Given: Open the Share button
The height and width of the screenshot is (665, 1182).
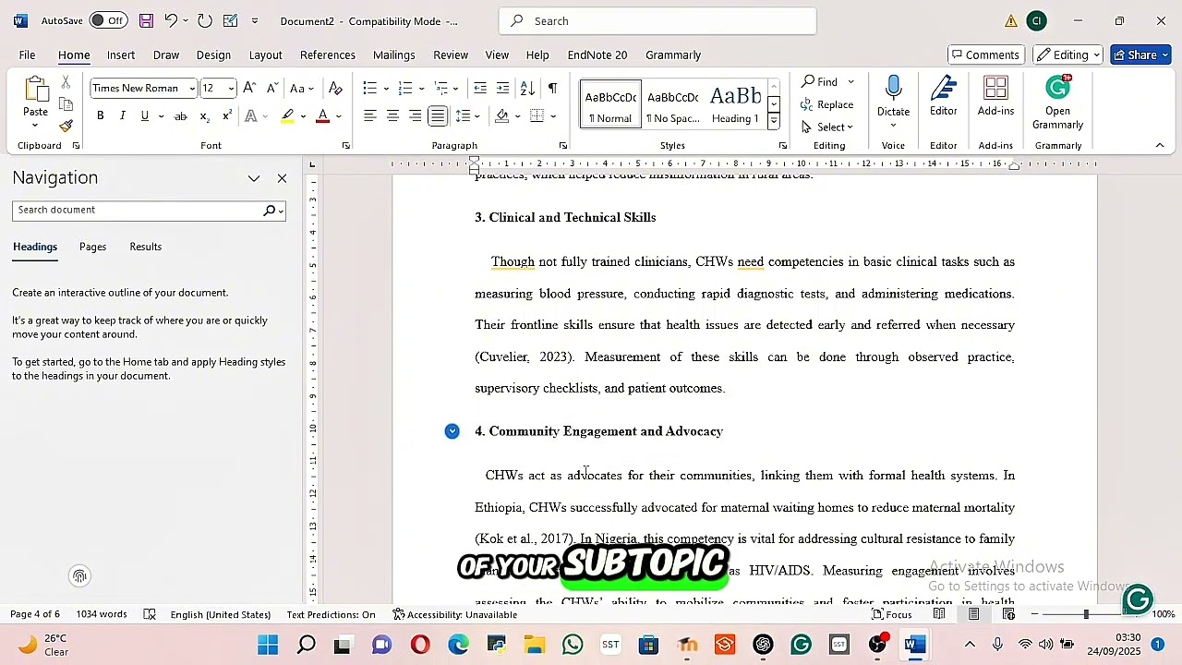Looking at the screenshot, I should [x=1140, y=54].
